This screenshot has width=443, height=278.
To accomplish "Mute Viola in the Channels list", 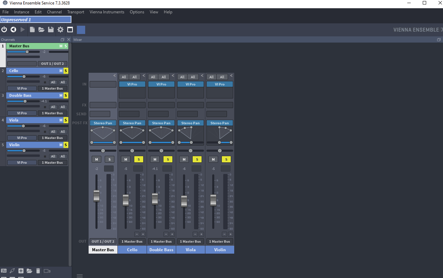I will [x=61, y=120].
